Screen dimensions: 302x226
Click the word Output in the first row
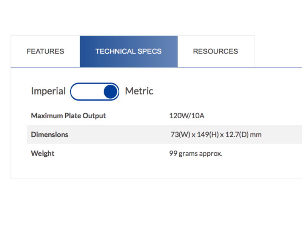point(94,116)
